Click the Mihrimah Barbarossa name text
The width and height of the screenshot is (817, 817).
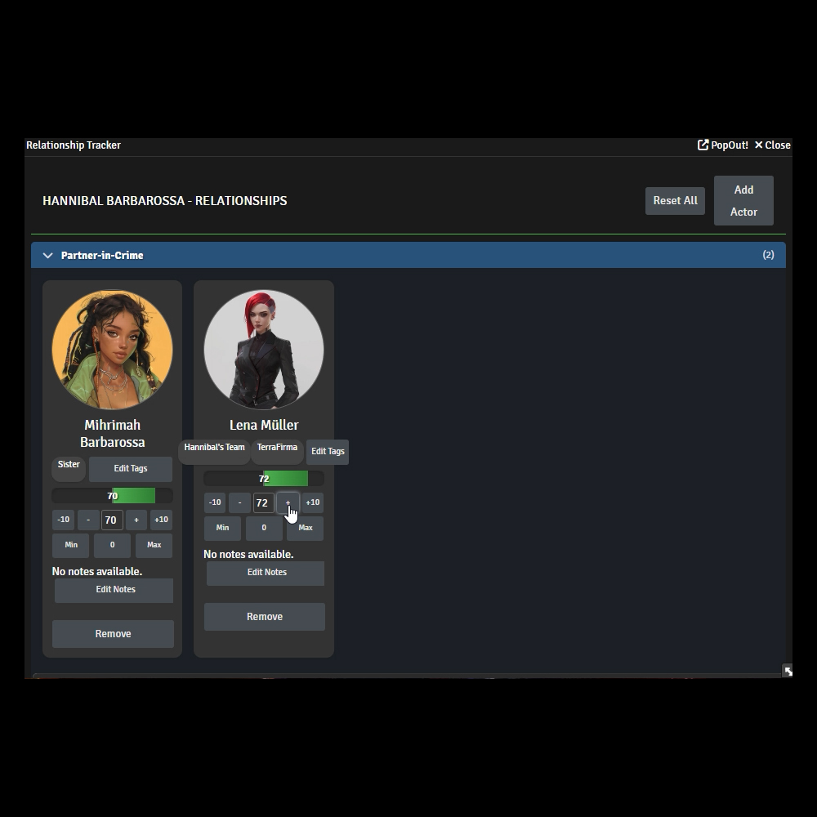click(x=112, y=434)
